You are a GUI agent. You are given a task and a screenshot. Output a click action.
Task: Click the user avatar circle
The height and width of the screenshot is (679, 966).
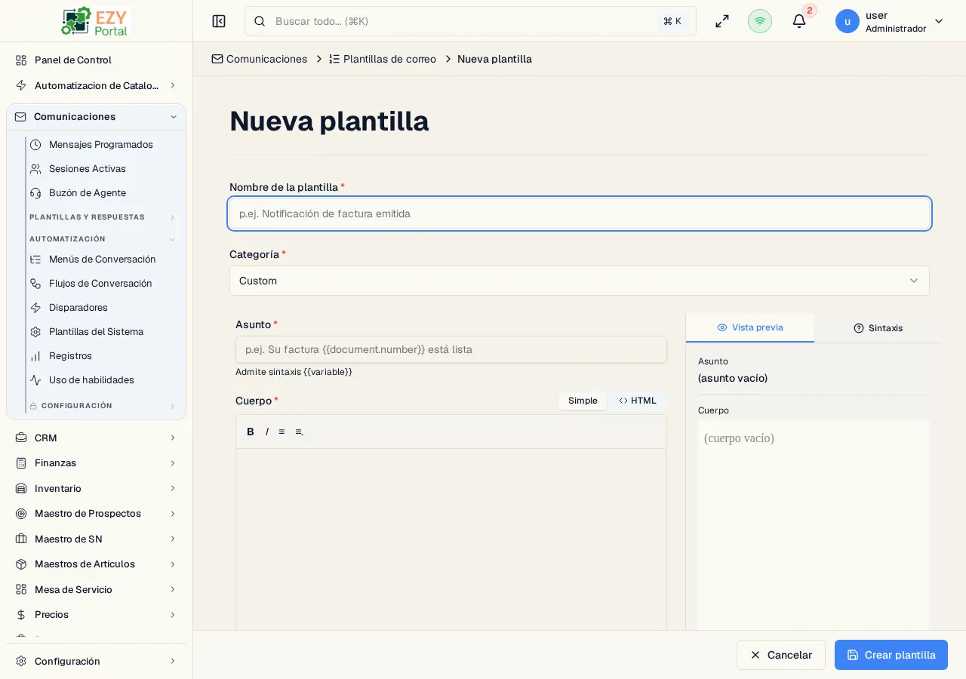848,21
